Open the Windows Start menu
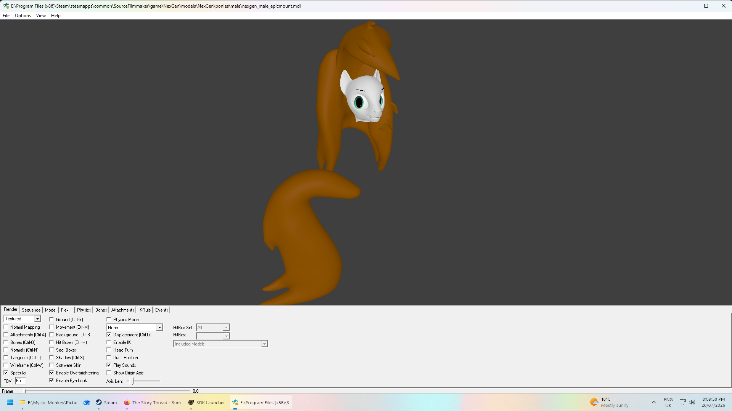Screen dimensions: 732x411 pyautogui.click(x=10, y=402)
